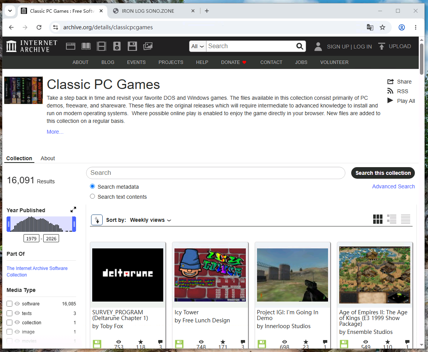Image resolution: width=428 pixels, height=352 pixels.
Task: Open the Images media icon
Action: coord(148,46)
